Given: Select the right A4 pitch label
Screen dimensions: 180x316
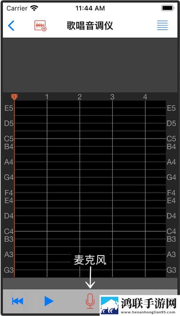Looking at the screenshot, I should point(171,162).
